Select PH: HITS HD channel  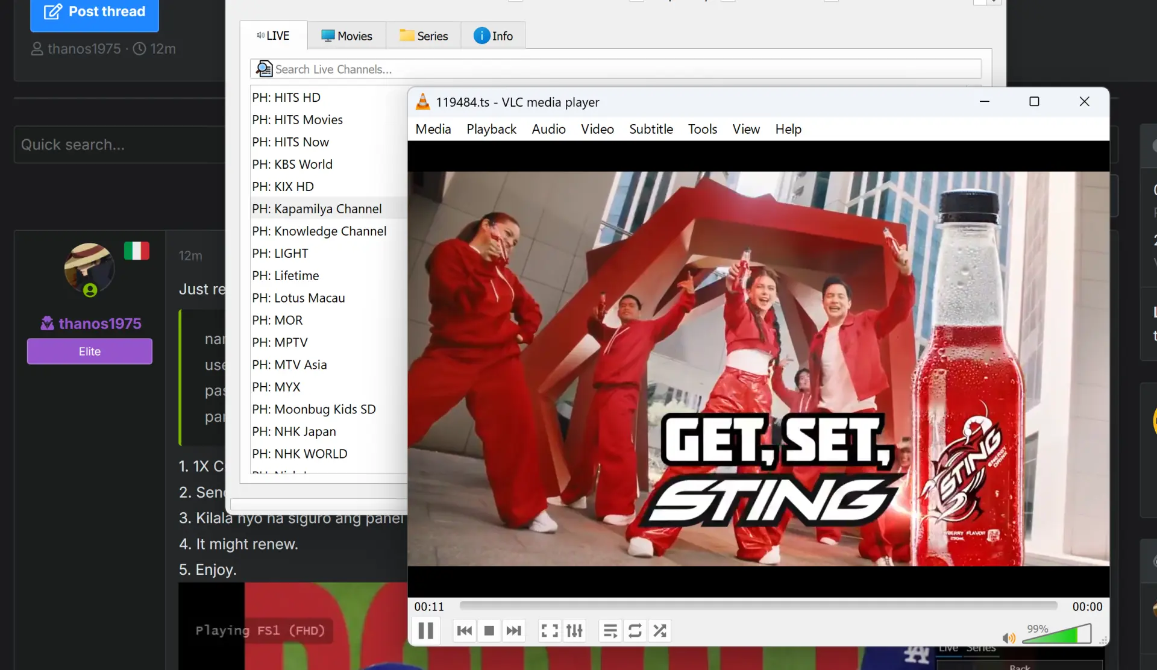286,97
